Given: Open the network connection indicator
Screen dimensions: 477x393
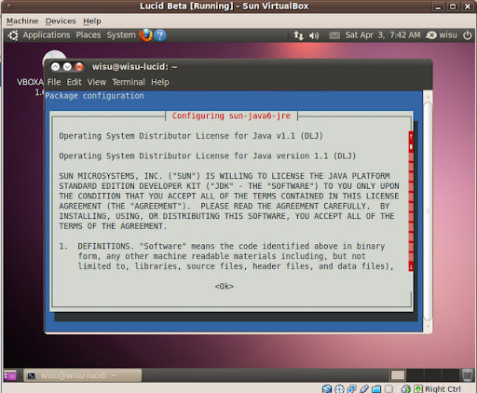Looking at the screenshot, I should (x=298, y=35).
